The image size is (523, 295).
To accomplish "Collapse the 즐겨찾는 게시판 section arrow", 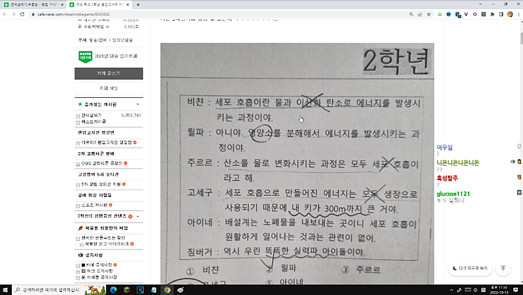I will coord(137,104).
